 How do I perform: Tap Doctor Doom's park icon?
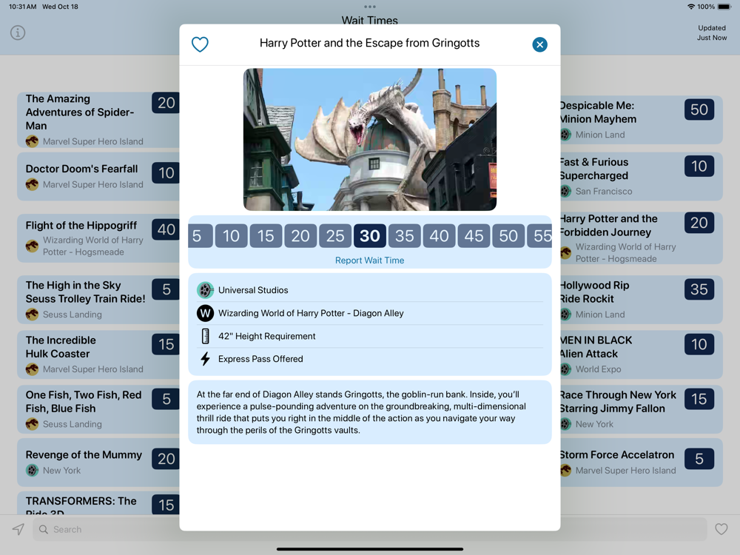pos(32,184)
